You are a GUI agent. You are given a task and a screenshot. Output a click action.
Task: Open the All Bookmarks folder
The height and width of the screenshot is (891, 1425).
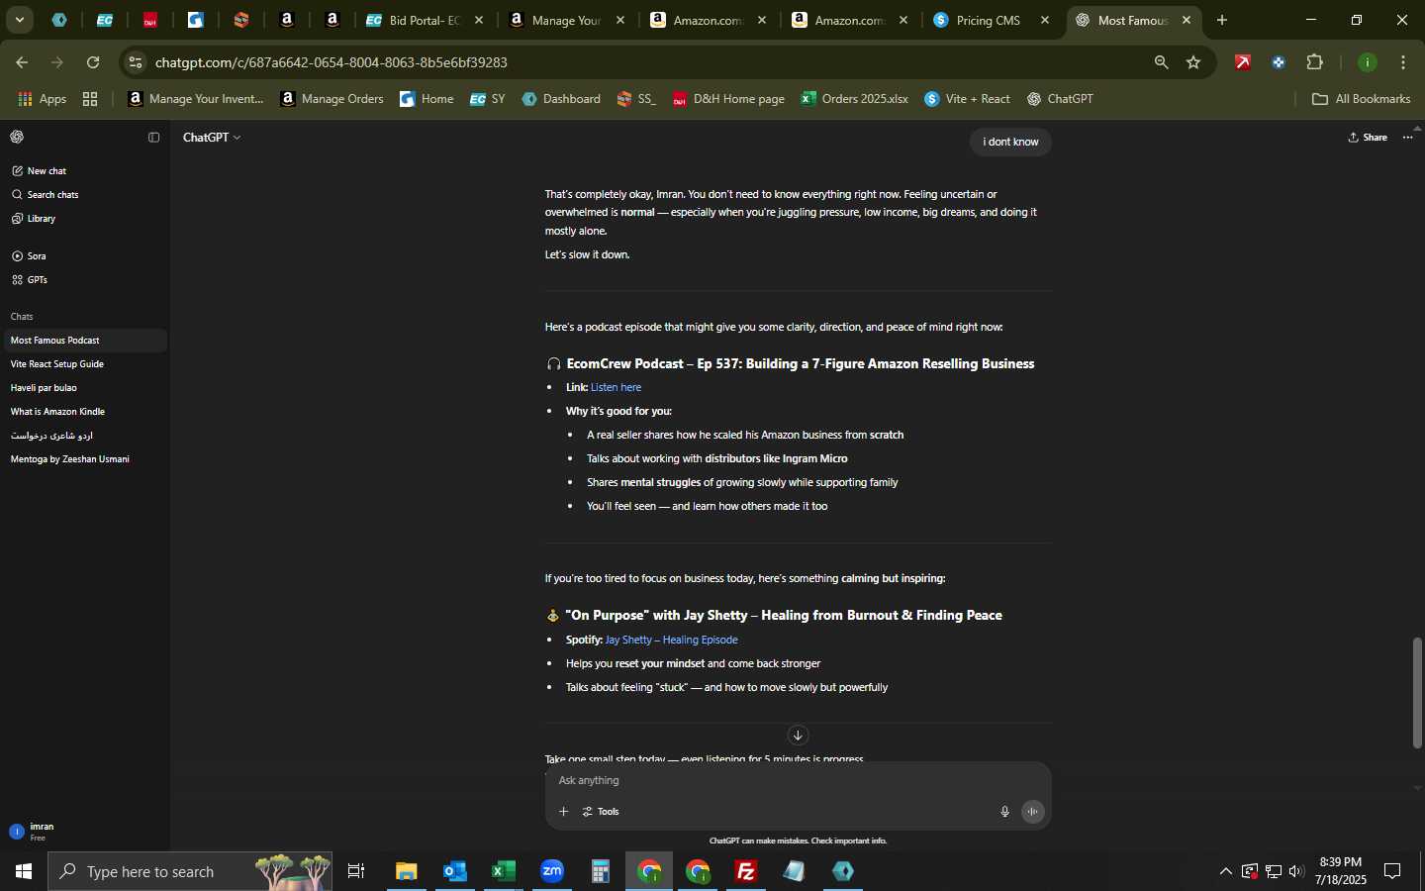(1361, 99)
